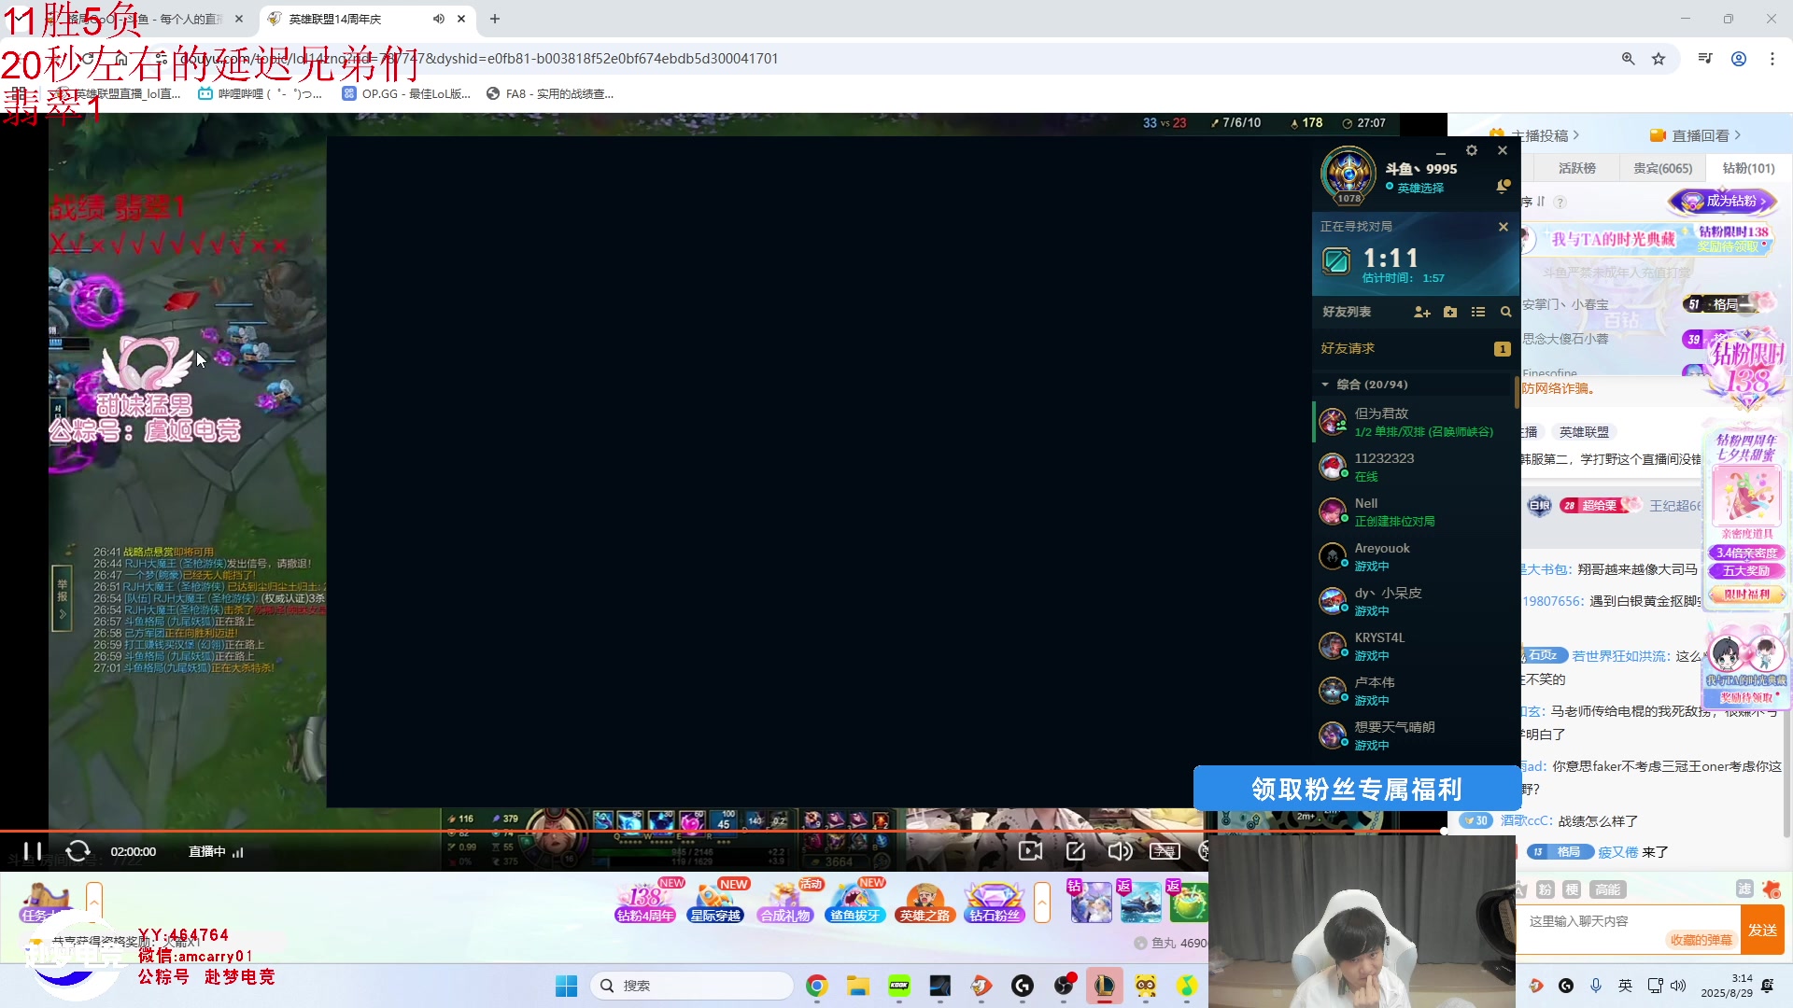Send the chat message with 发送
1793x1008 pixels.
coord(1762,930)
